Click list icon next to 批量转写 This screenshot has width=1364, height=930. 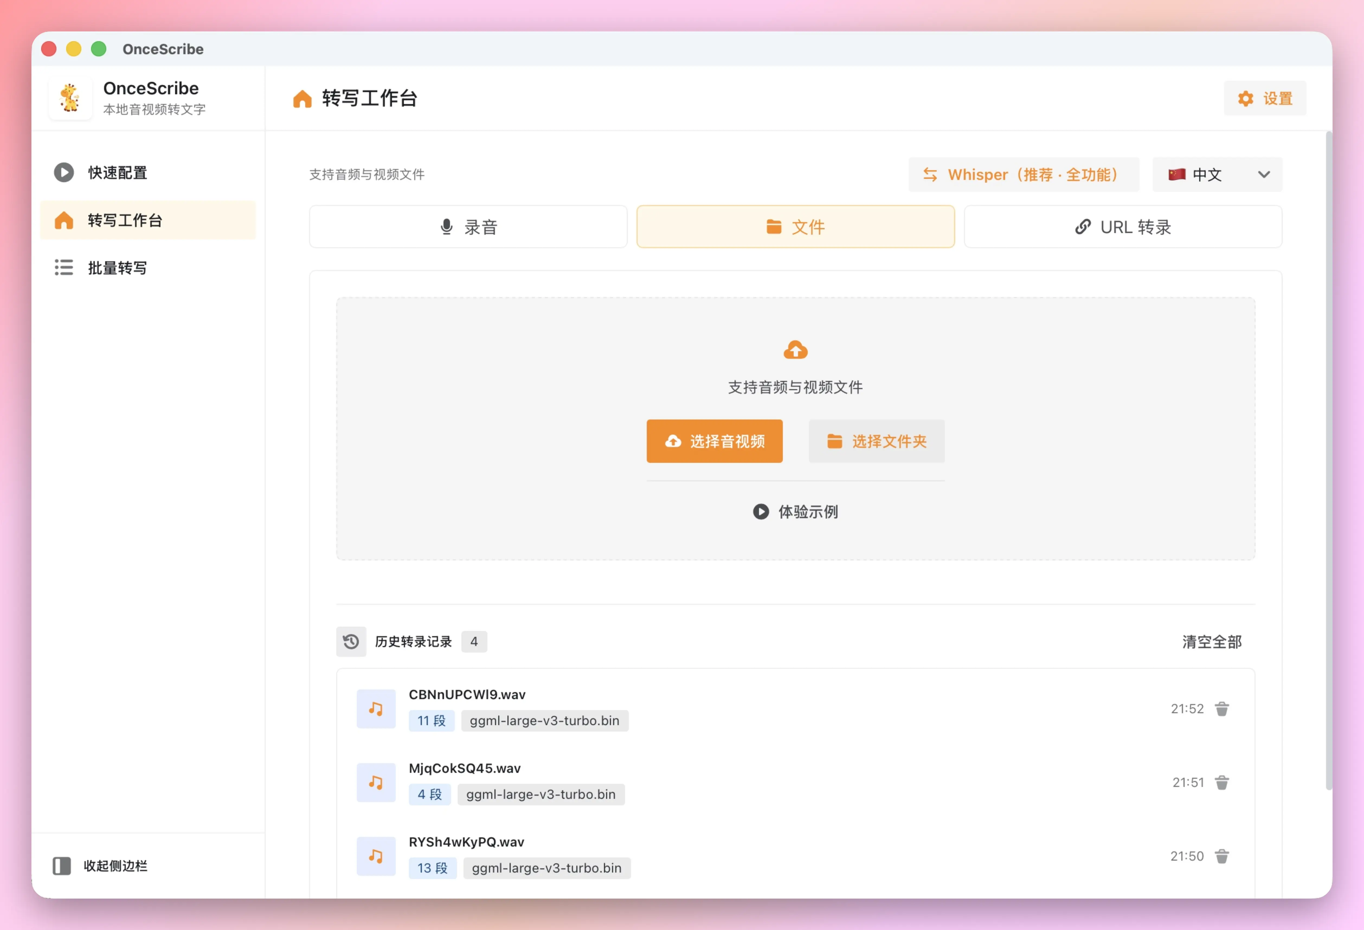63,267
